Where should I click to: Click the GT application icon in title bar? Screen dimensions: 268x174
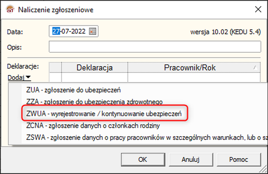click(10, 9)
